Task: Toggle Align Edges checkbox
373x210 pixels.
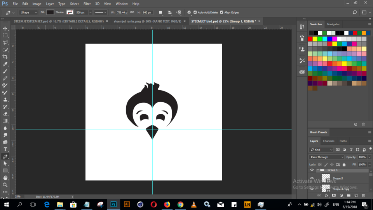Action: [221, 12]
